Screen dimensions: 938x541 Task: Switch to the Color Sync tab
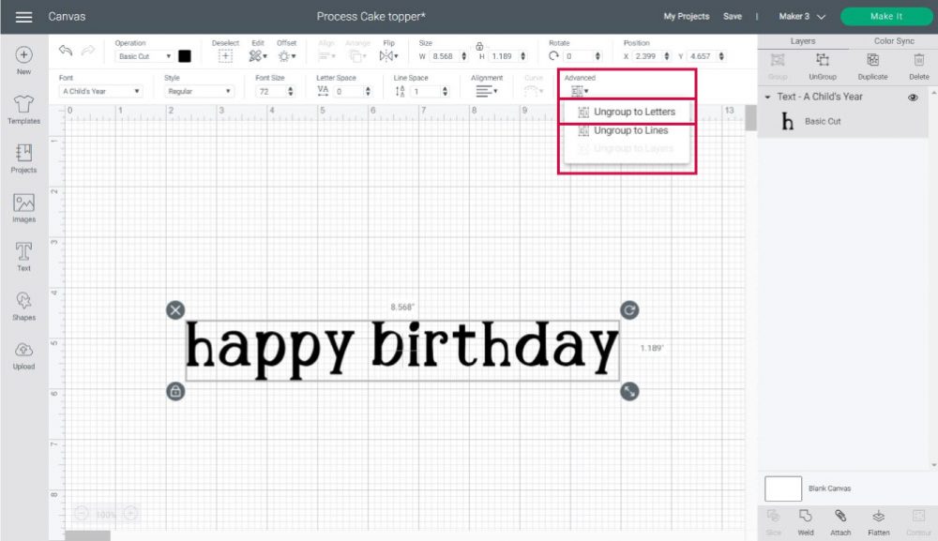pyautogui.click(x=893, y=41)
